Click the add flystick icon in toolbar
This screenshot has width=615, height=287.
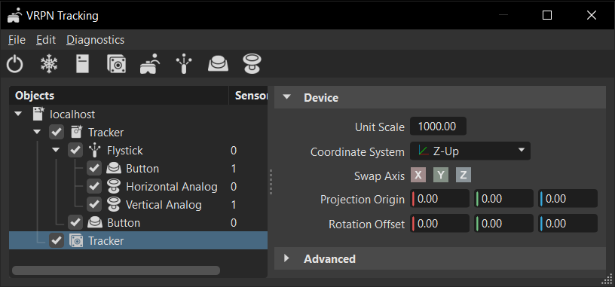[184, 64]
